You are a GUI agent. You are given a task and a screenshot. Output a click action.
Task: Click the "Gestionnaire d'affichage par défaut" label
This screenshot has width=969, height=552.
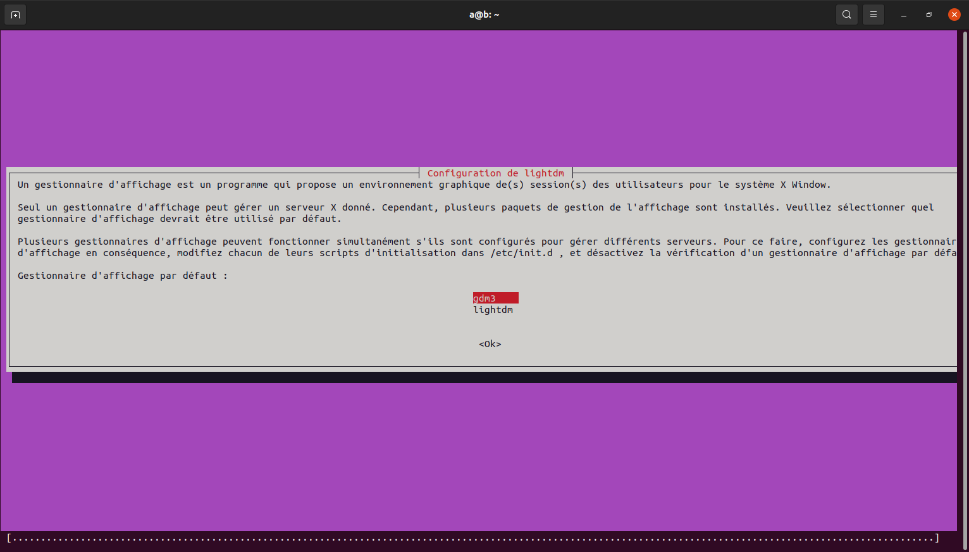[122, 276]
